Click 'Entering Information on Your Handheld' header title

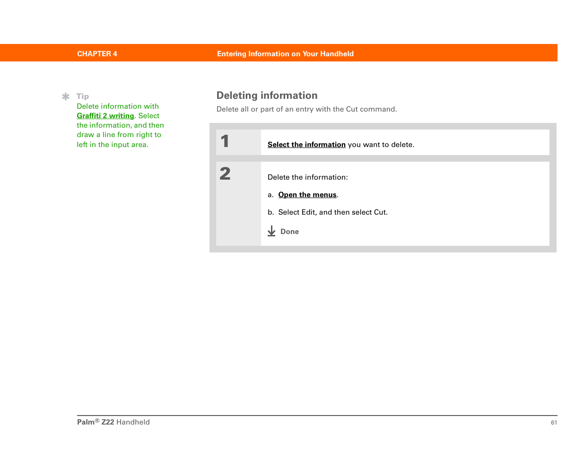coord(285,54)
